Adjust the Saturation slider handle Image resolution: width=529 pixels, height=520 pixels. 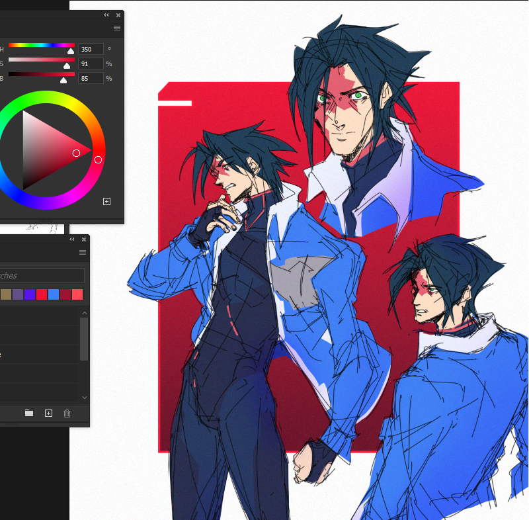tap(67, 65)
